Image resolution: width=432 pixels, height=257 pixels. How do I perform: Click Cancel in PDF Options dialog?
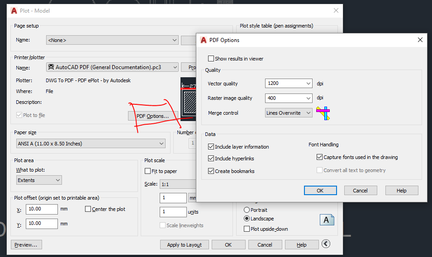click(361, 191)
